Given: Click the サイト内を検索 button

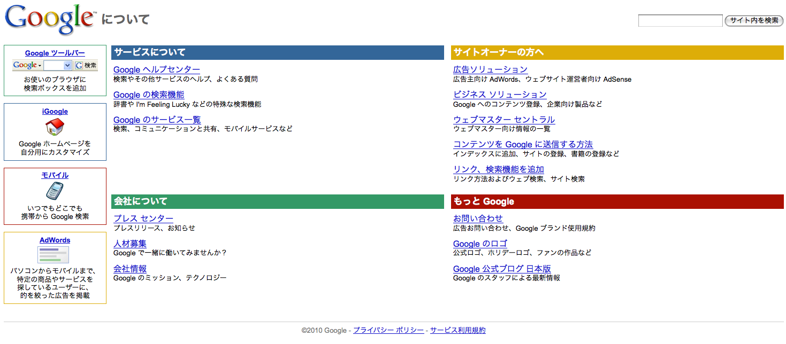Looking at the screenshot, I should (754, 21).
